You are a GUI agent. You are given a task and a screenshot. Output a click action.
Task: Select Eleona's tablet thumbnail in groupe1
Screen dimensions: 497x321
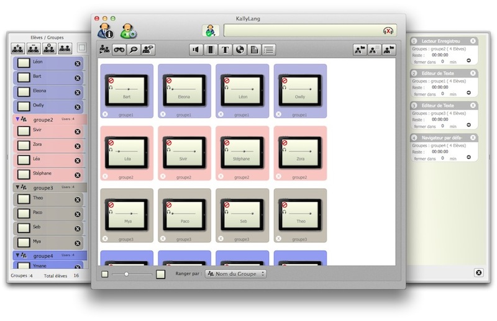(x=185, y=91)
